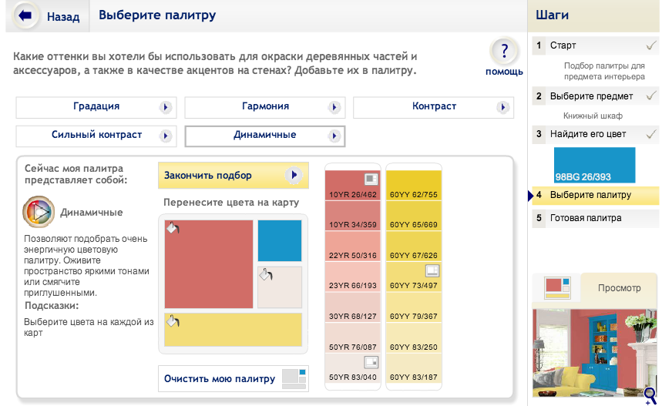Screen dimensions: 662x406
Task: Select the Градация palette type
Action: 96,107
